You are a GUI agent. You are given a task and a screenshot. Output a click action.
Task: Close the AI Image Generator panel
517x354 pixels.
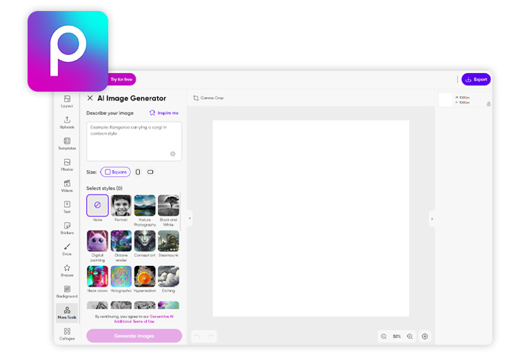(x=90, y=98)
